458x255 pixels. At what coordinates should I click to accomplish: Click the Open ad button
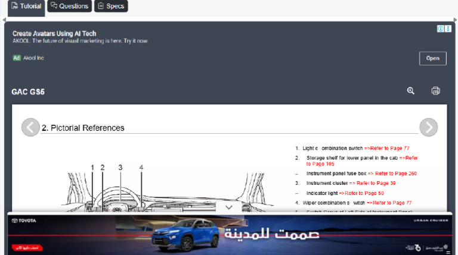(432, 58)
